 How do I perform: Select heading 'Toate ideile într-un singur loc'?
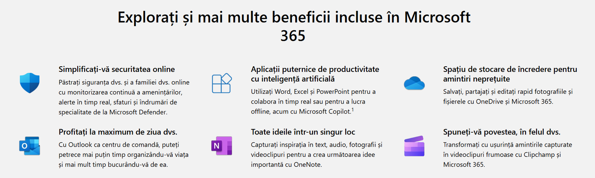click(x=303, y=132)
